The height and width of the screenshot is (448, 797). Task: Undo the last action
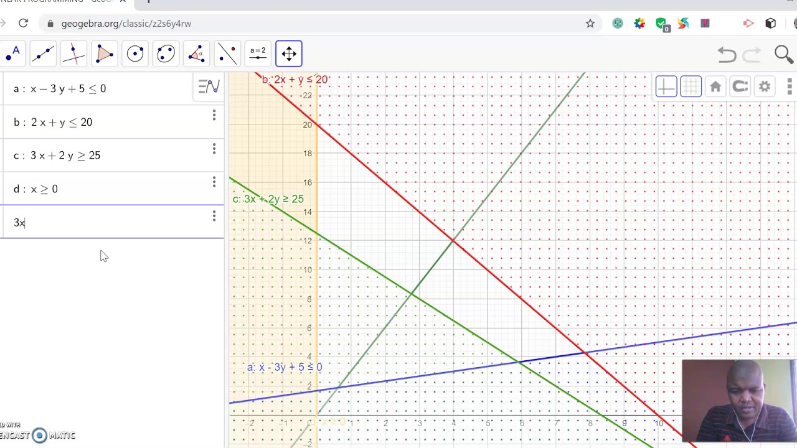click(x=727, y=55)
